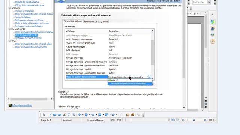This screenshot has height=135, width=240.
Task: Toggle INS insert mode in status bar
Action: click(x=113, y=120)
